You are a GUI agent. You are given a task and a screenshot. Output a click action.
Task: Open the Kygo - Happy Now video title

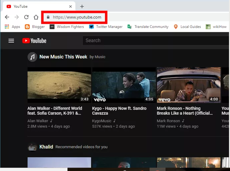tap(119, 111)
